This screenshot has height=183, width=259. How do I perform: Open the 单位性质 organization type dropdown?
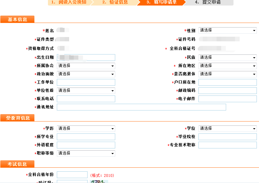86,91
